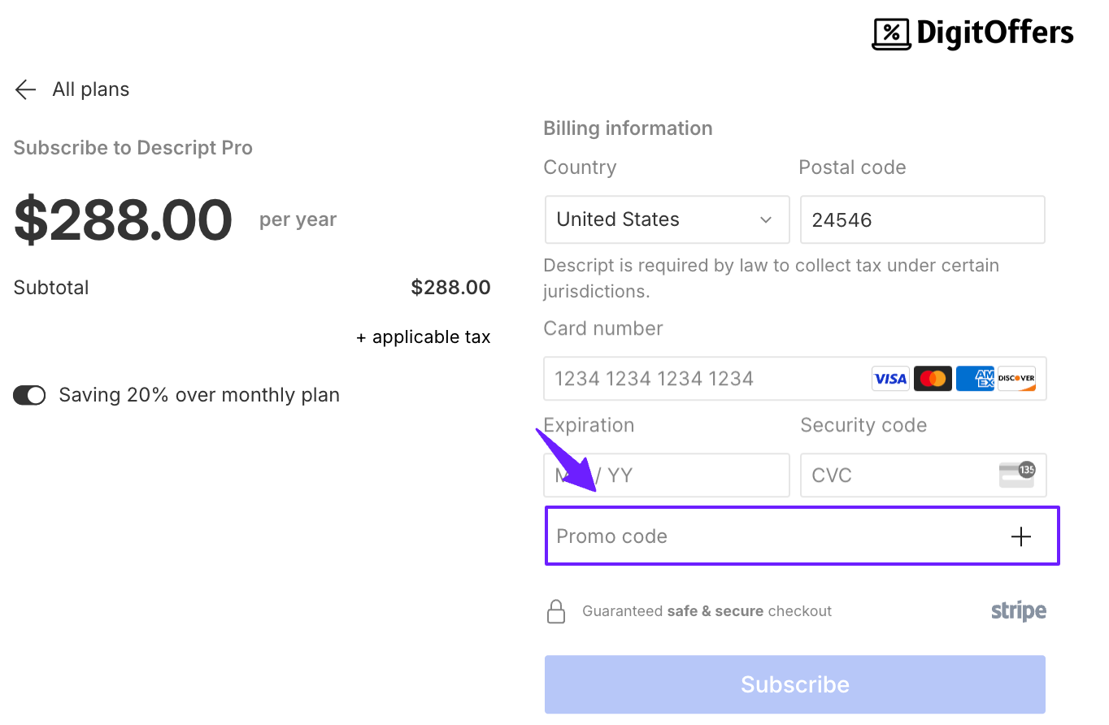Click the Subscribe button
This screenshot has height=725, width=1109.
pyautogui.click(x=795, y=684)
